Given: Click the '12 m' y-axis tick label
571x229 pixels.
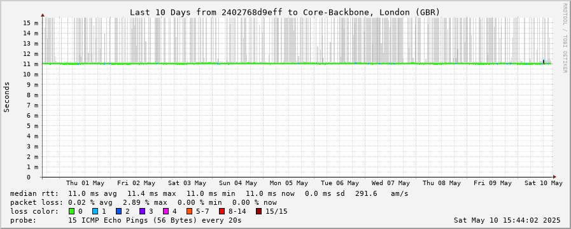Looking at the screenshot, I should [31, 53].
